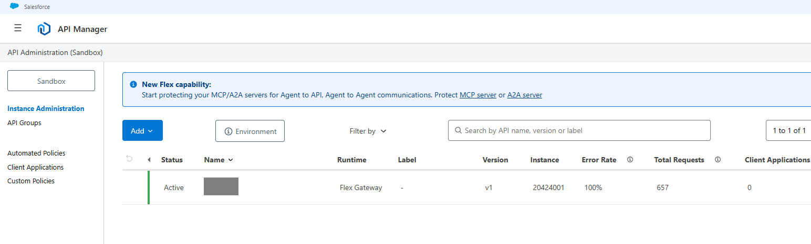The width and height of the screenshot is (811, 244).
Task: Click the Salesforce cloud logo
Action: pyautogui.click(x=14, y=7)
